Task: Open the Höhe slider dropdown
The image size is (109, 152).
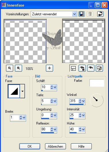Action: tap(83, 129)
